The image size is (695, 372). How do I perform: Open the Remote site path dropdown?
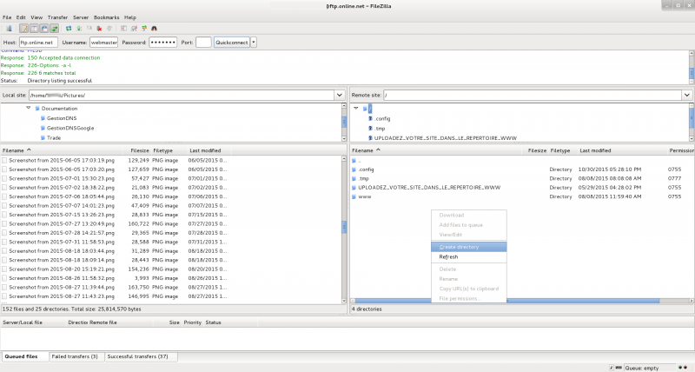pyautogui.click(x=686, y=95)
